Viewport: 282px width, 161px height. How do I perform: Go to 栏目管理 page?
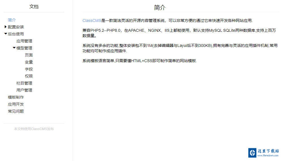point(24,83)
